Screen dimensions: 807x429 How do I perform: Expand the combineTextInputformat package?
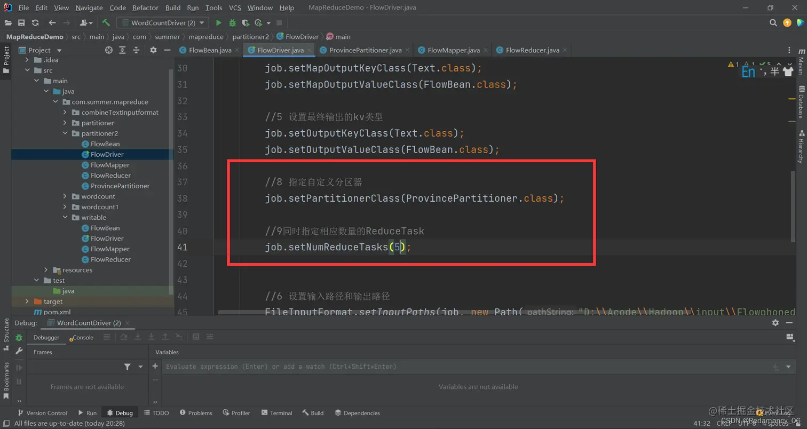click(x=65, y=113)
